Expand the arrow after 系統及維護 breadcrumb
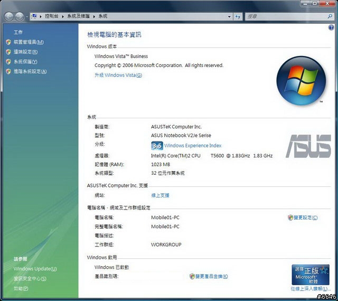Viewport: 338px width, 301px height. pyautogui.click(x=94, y=16)
